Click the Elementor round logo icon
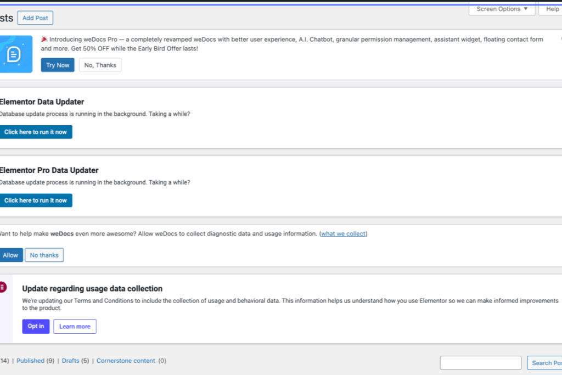This screenshot has width=562, height=375. pyautogui.click(x=3, y=287)
